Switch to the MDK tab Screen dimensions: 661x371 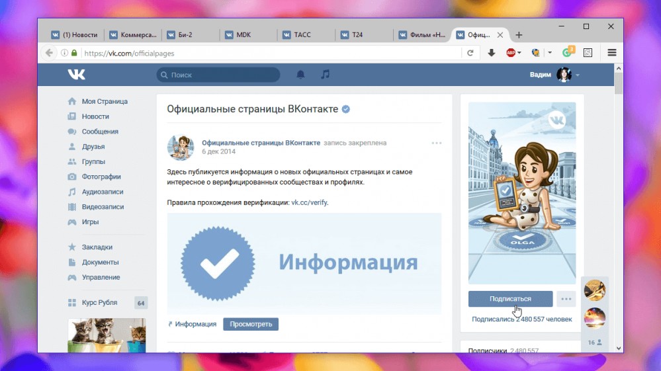point(249,35)
